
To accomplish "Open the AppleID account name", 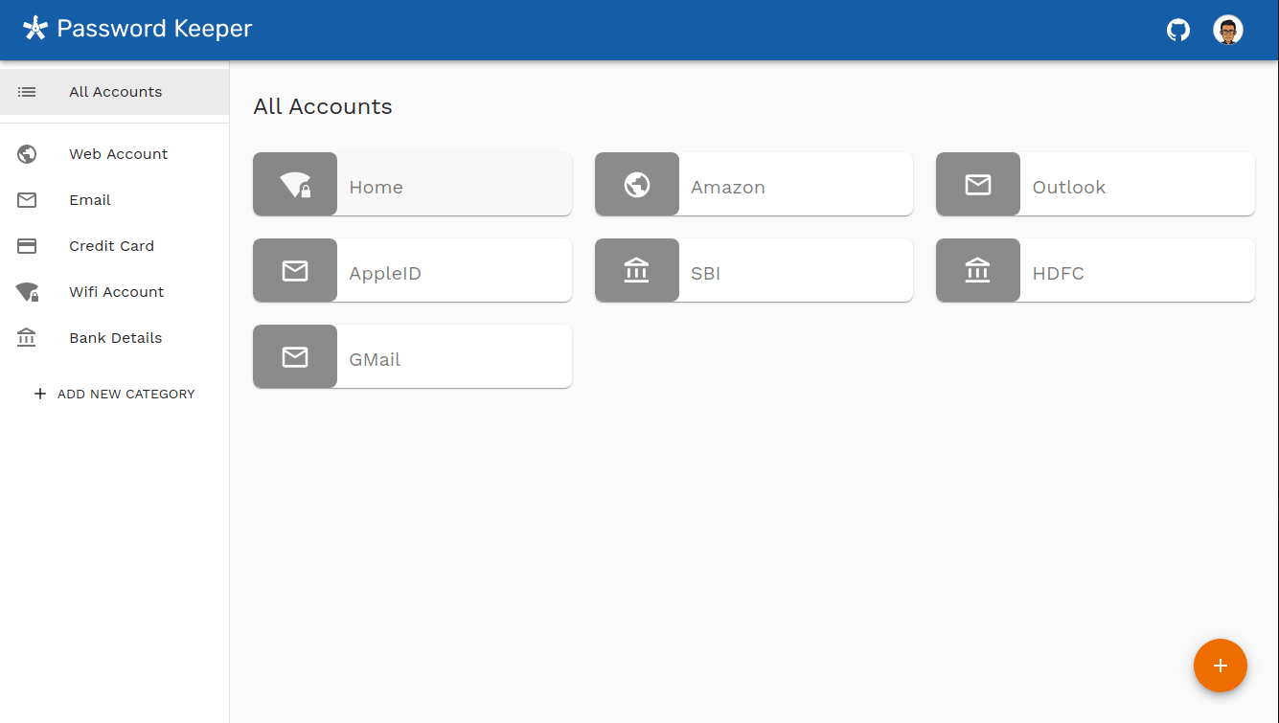I will 385,274.
